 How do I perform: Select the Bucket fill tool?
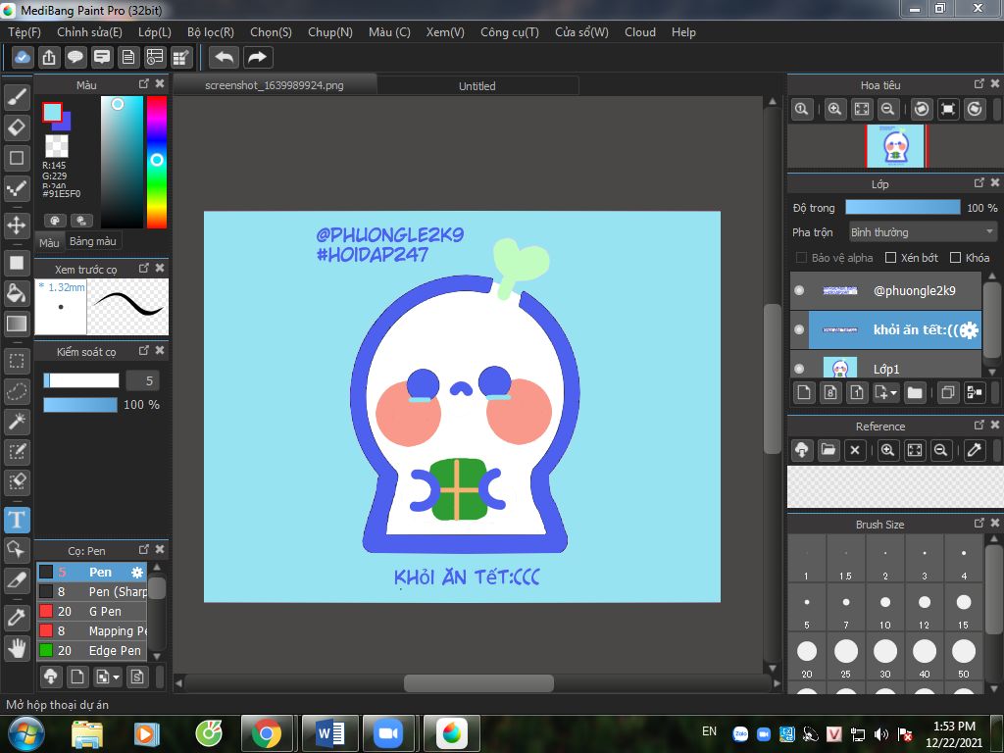[x=18, y=293]
